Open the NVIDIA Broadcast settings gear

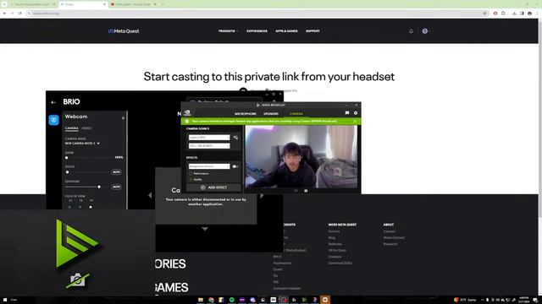356,113
